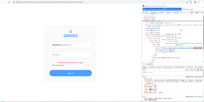The width and height of the screenshot is (204, 102).
Task: Collapse the body id="top" node
Action: (x=144, y=21)
